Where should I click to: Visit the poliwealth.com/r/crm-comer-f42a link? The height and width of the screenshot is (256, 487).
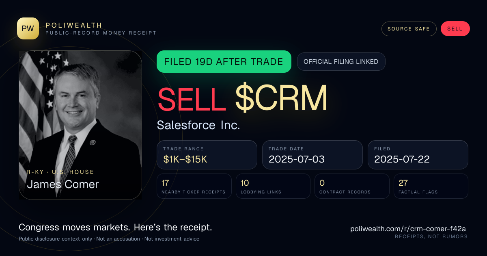point(409,229)
